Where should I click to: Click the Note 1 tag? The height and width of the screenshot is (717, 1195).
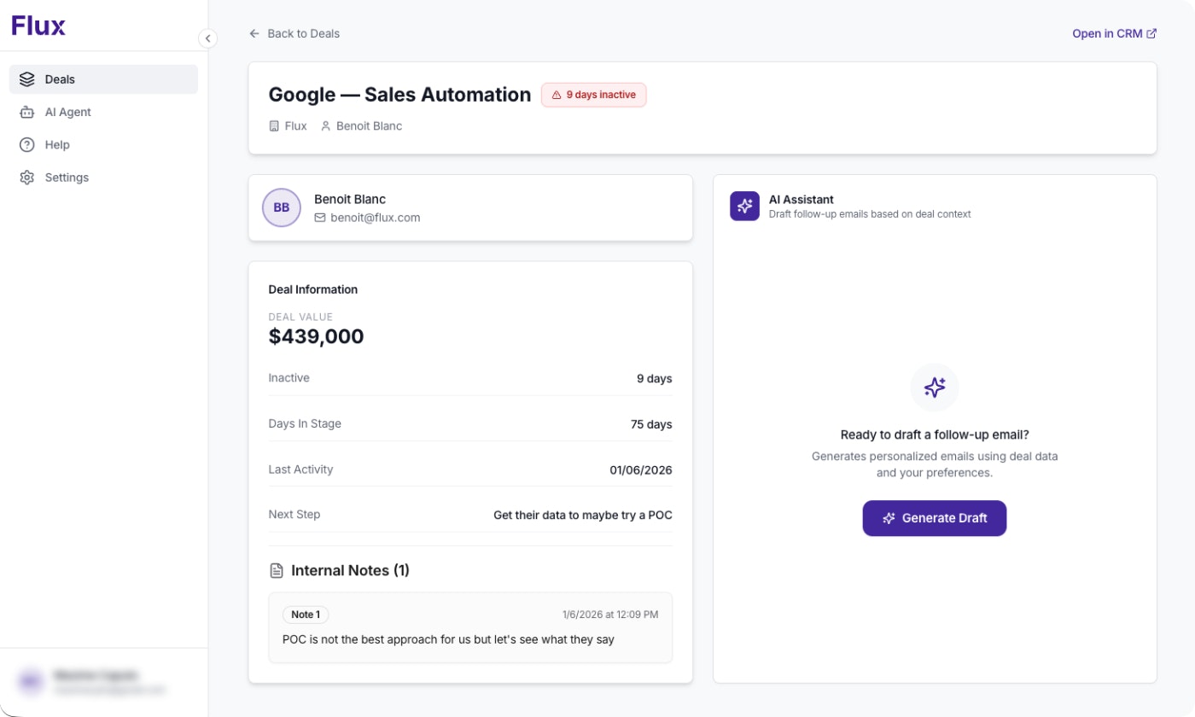click(x=306, y=615)
